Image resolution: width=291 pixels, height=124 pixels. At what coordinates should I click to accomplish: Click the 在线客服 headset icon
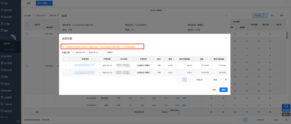point(286,107)
